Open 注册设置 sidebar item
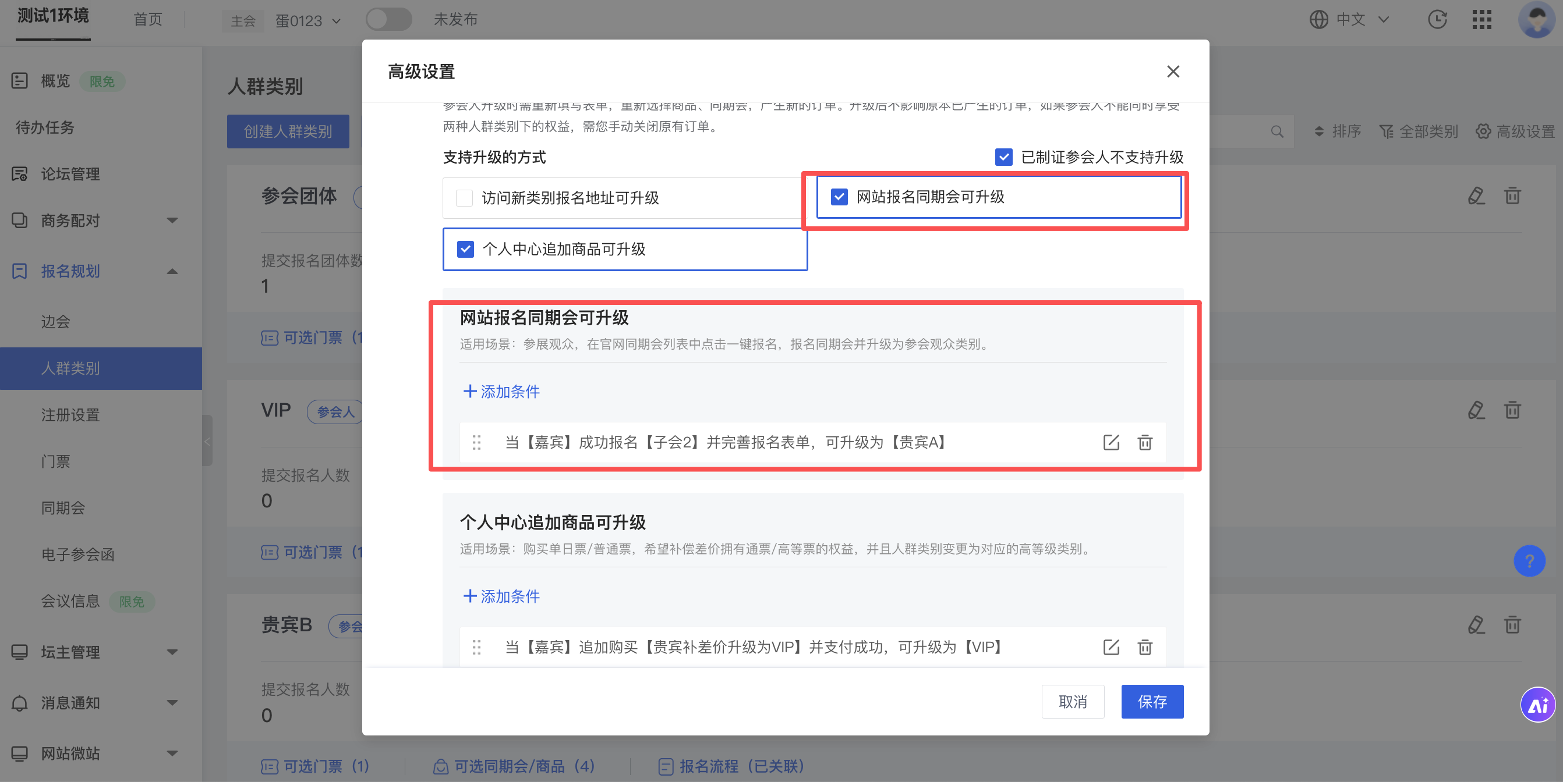 point(70,415)
